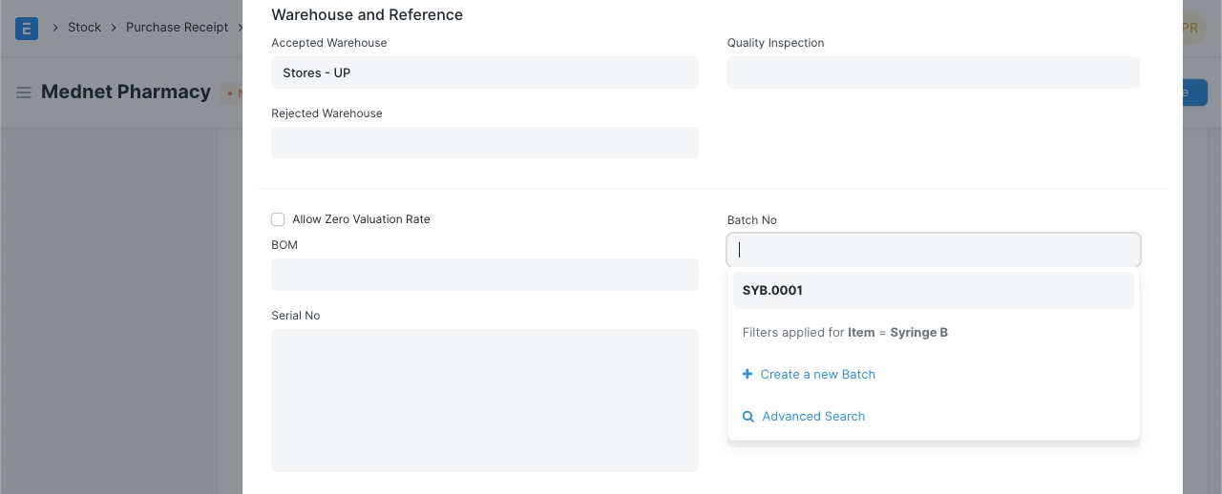Screen dimensions: 1222x494
Task: Click the orange Not Saved status indicator
Action: click(234, 93)
